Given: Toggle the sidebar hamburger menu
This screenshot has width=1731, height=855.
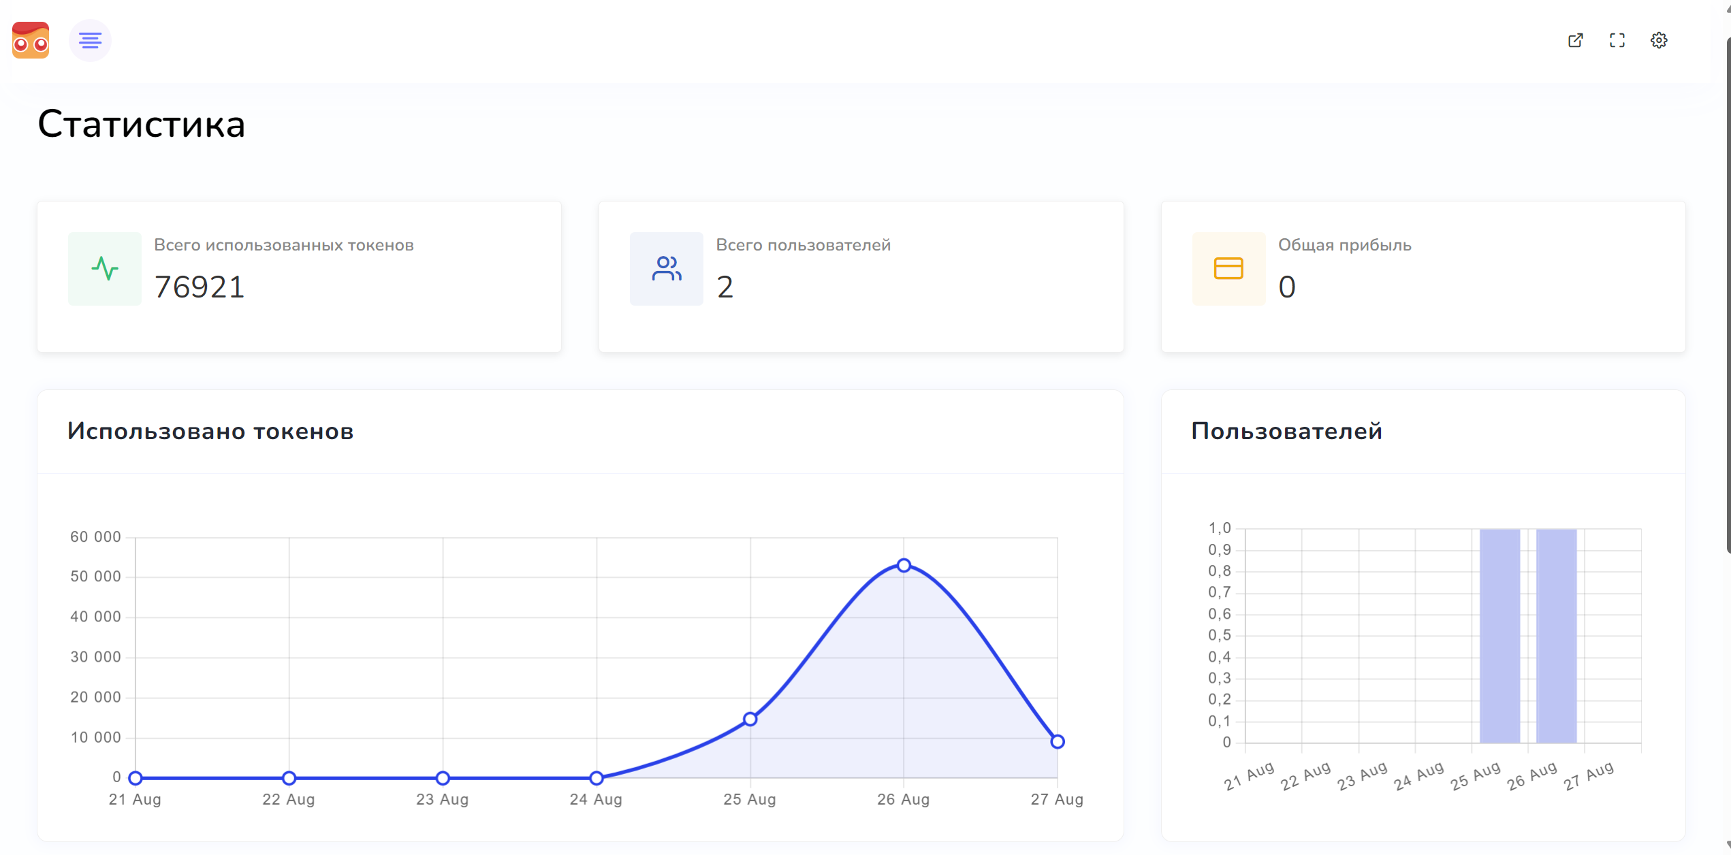Looking at the screenshot, I should 90,40.
